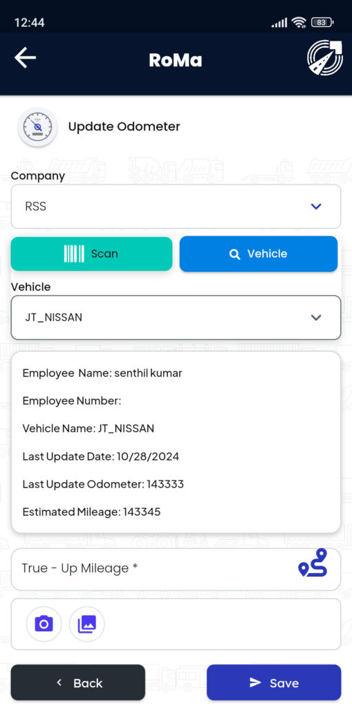This screenshot has width=352, height=708.
Task: Tap the odometer gauge icon
Action: coord(38,127)
